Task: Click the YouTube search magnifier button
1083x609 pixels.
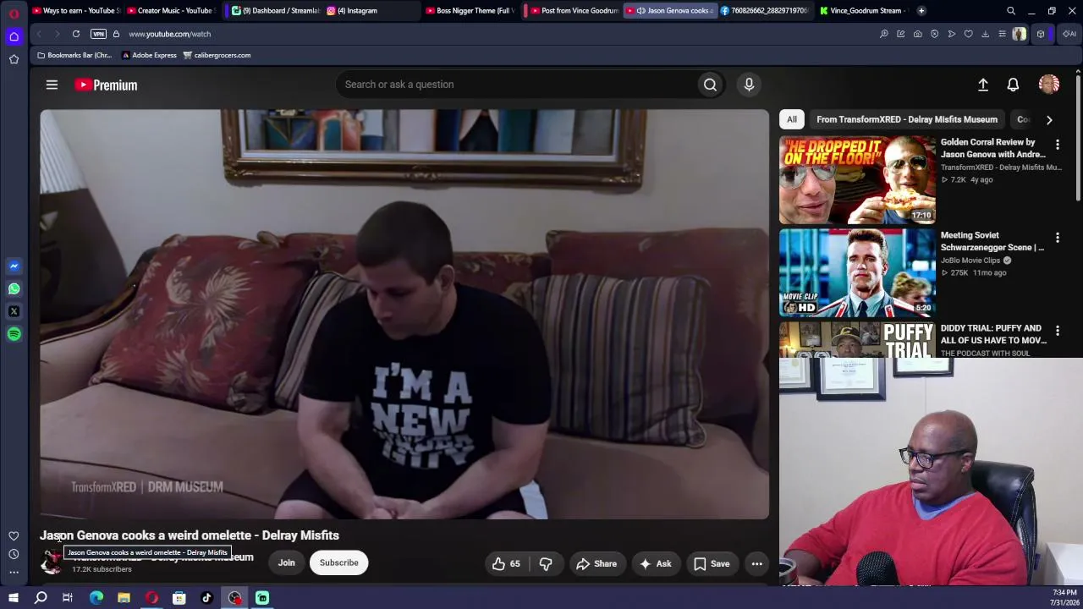Action: click(711, 85)
